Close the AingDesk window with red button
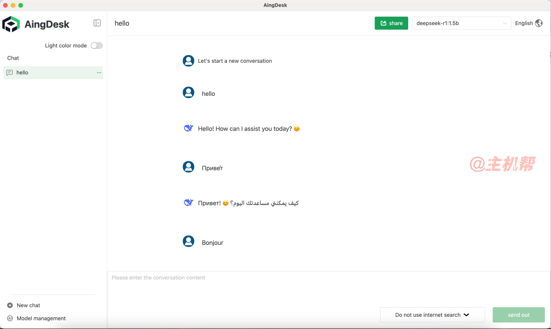The height and width of the screenshot is (329, 551). point(5,5)
